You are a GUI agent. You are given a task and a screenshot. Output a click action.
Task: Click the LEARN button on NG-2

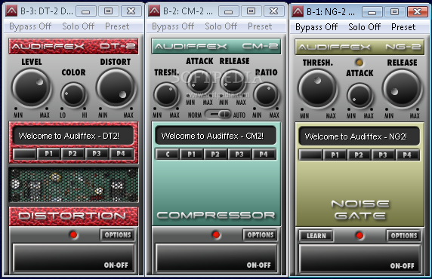[316, 236]
